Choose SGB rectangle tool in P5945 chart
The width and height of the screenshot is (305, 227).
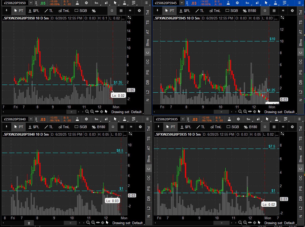tap(232, 11)
